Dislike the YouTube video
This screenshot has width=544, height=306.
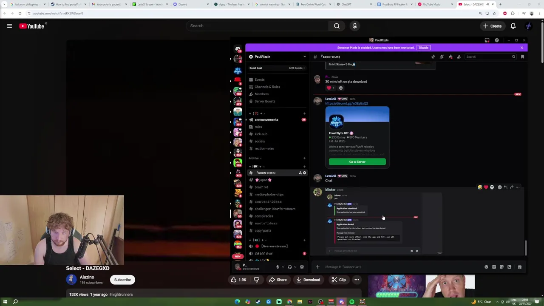[256, 280]
